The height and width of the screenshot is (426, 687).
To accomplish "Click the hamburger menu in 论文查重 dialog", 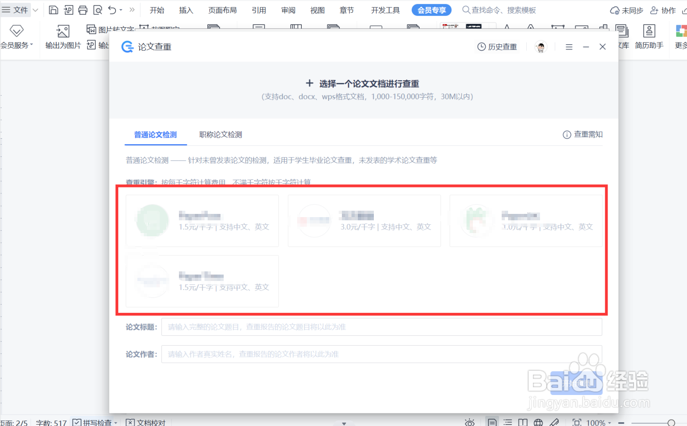I will click(x=568, y=47).
